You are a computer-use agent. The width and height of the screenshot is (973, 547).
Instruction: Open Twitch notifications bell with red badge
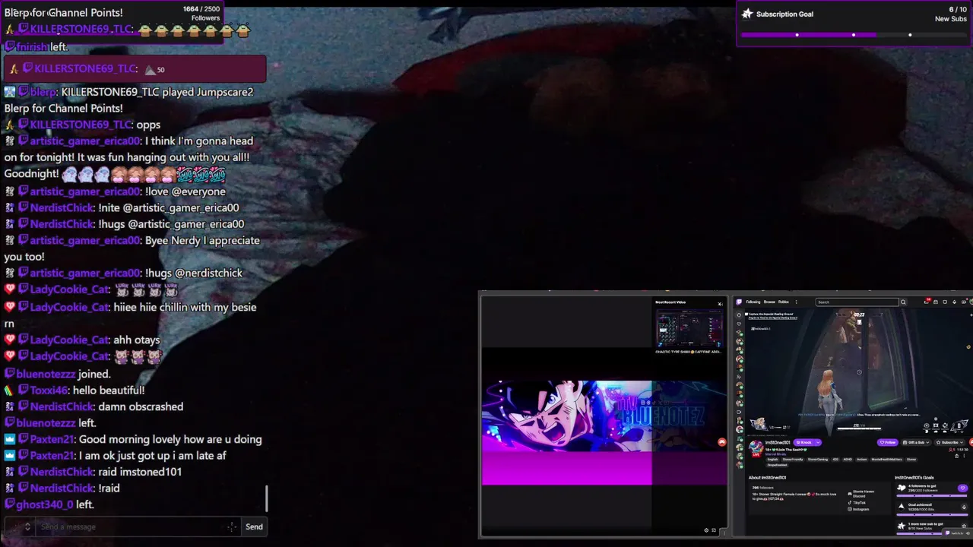927,302
